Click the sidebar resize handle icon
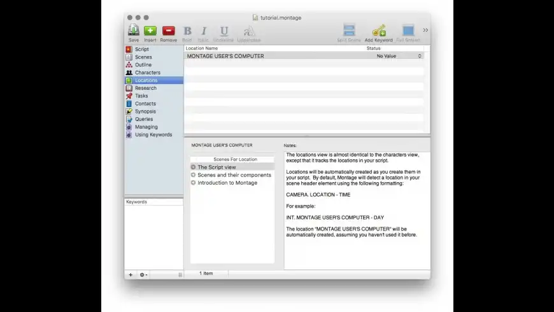 coord(180,274)
